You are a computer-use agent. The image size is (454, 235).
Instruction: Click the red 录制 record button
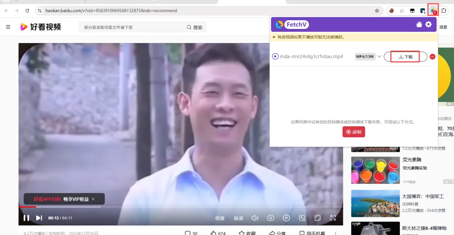(354, 132)
